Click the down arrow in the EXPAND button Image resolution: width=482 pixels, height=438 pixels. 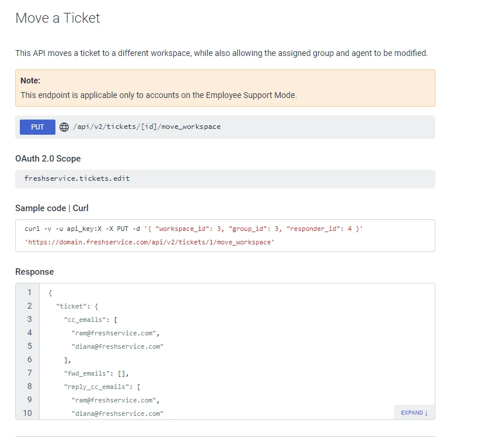point(427,413)
